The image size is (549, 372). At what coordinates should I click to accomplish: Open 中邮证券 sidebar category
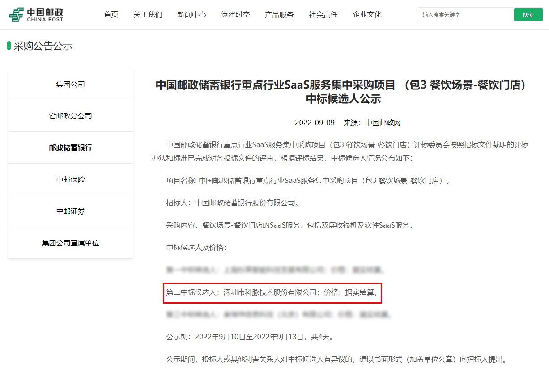[x=71, y=211]
